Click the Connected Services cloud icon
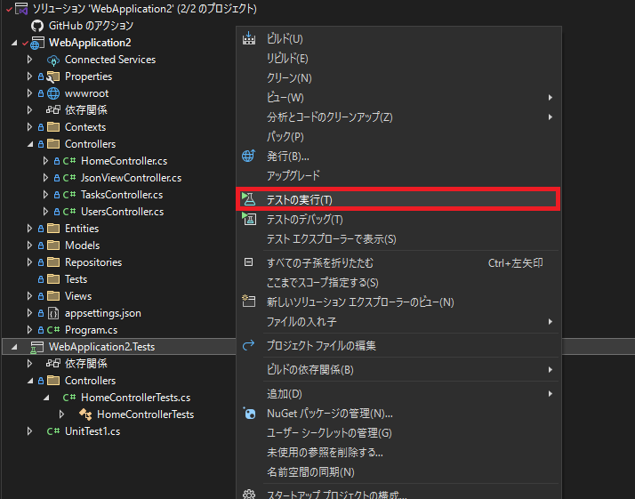Viewport: 635px width, 499px height. tap(53, 60)
